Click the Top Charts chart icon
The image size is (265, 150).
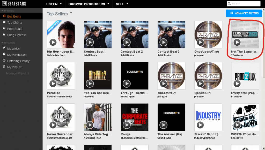click(x=4, y=22)
